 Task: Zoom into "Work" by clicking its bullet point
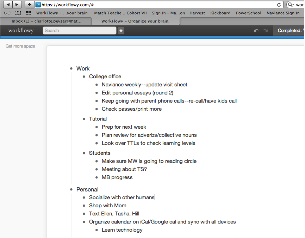pos(71,68)
